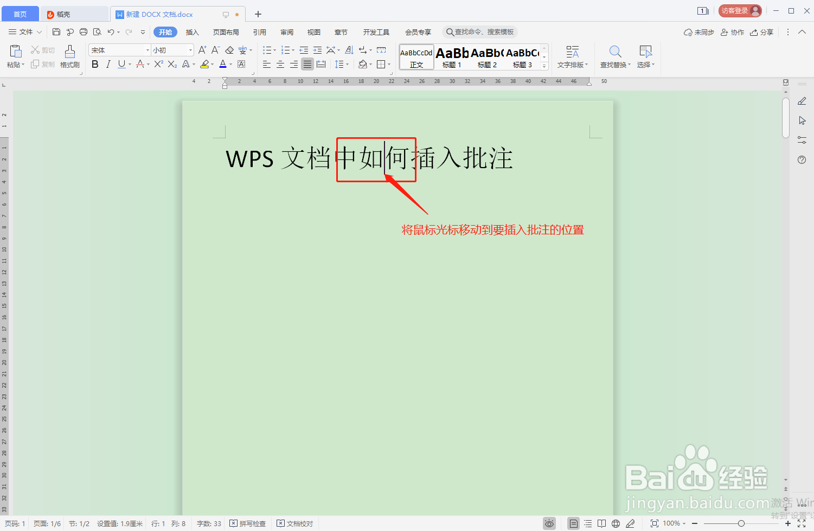The height and width of the screenshot is (531, 814).
Task: Open the Insert ribbon tab
Action: click(x=193, y=32)
